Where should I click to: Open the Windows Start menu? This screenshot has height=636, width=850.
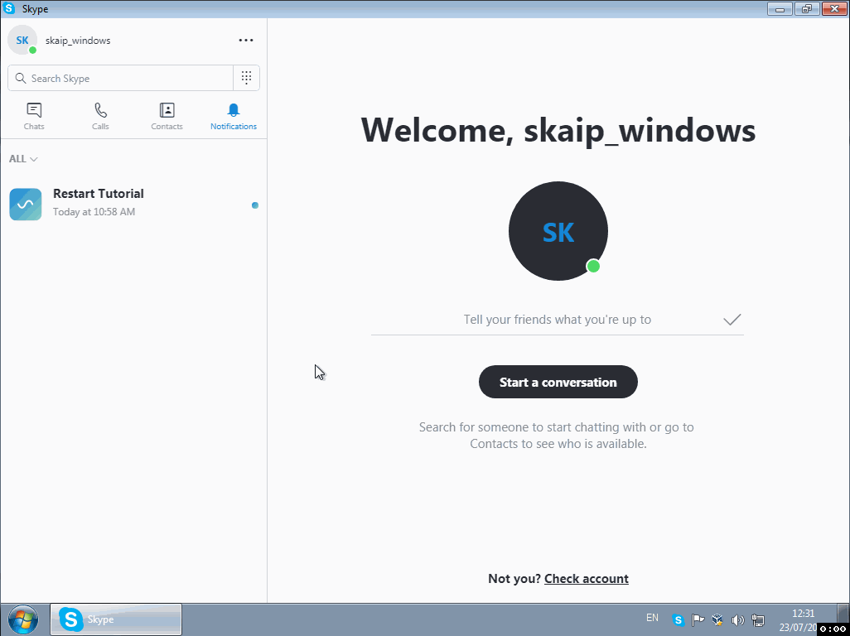point(23,619)
